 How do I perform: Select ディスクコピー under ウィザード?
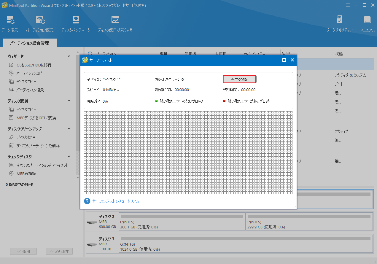click(x=23, y=82)
